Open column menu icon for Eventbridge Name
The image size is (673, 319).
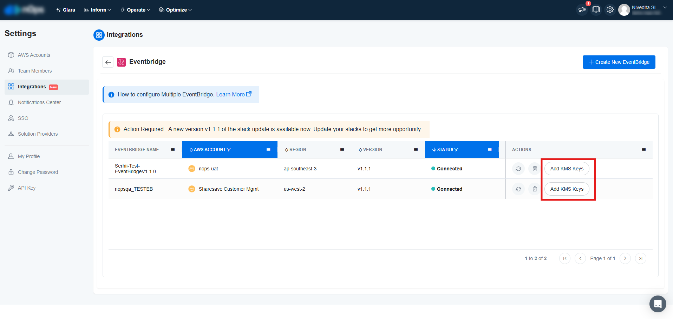click(x=173, y=150)
